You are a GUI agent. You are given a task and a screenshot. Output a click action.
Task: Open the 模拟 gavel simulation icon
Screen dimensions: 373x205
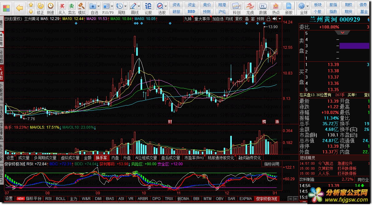click(82, 6)
